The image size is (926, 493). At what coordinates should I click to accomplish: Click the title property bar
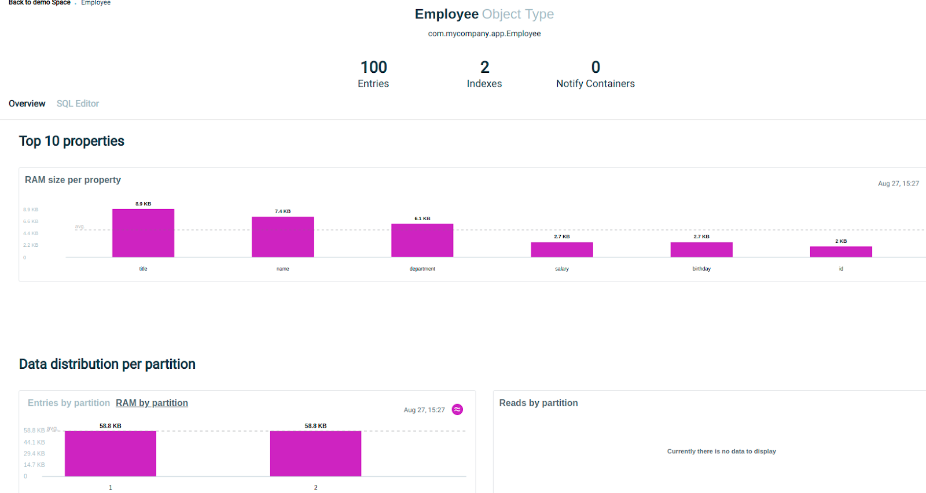pos(143,233)
